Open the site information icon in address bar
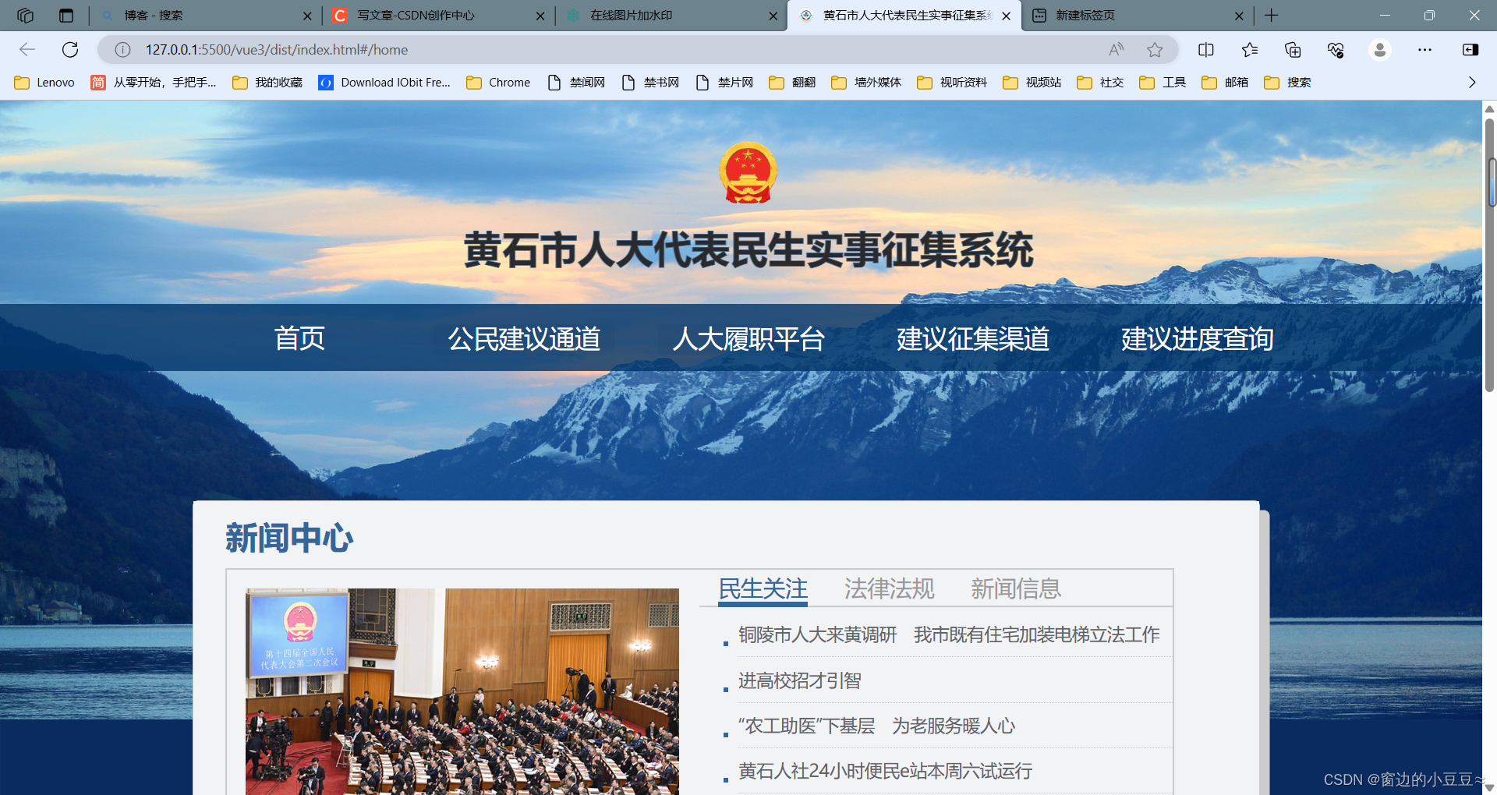 click(x=123, y=50)
